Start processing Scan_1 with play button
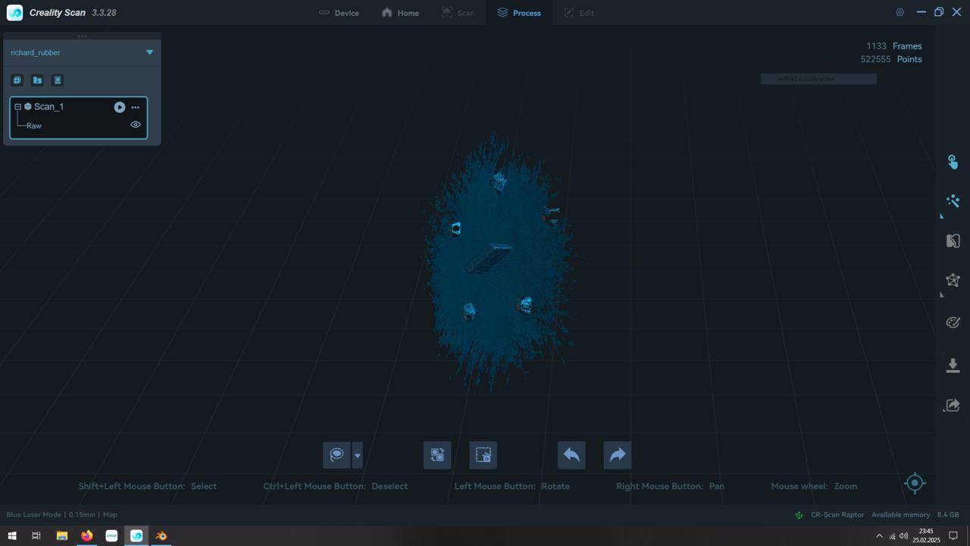 pos(120,107)
